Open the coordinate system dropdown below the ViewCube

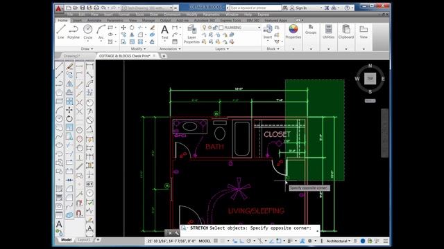point(370,101)
